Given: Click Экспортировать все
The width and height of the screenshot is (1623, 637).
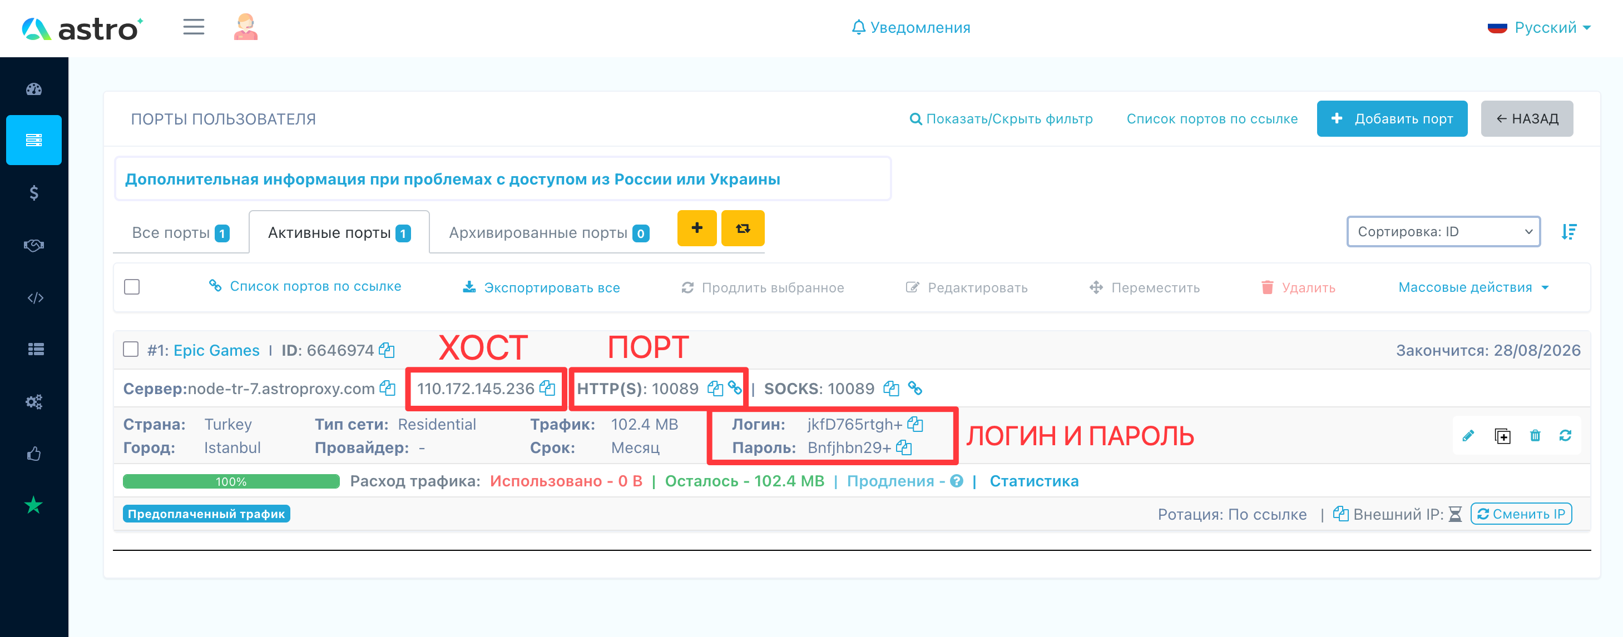Looking at the screenshot, I should (541, 287).
